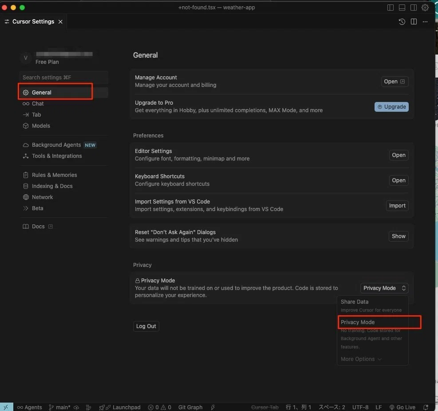
Task: Open the Docs external link
Action: pyautogui.click(x=37, y=226)
